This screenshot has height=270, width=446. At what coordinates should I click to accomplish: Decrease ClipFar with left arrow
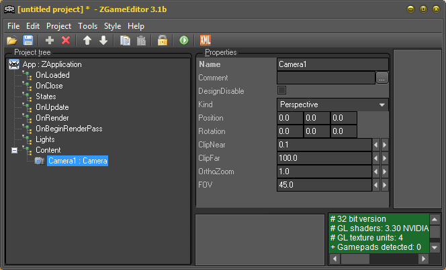376,158
